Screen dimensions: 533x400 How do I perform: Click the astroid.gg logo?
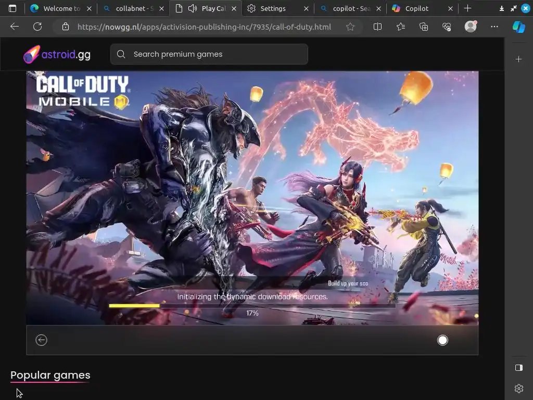click(57, 54)
